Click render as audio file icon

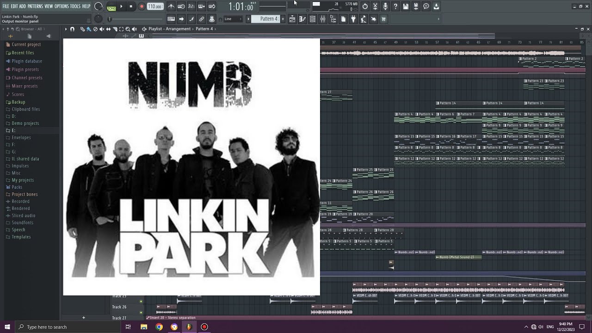coord(416,6)
